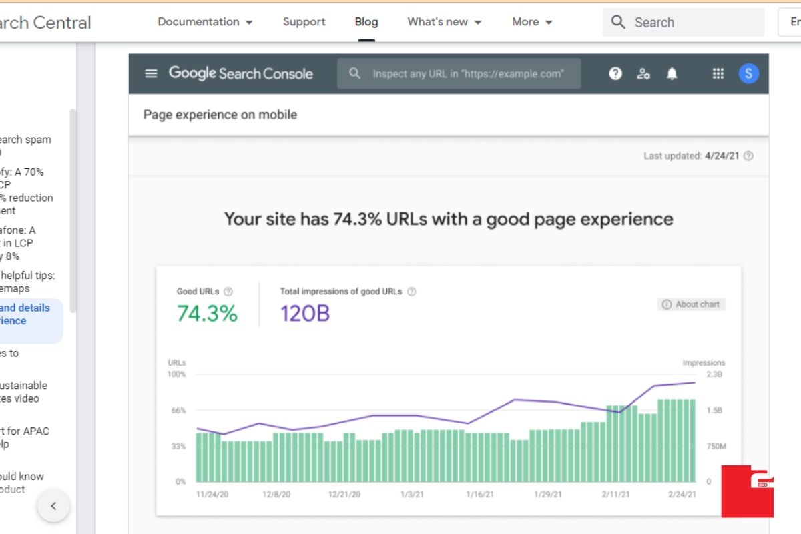Click the Search Central logo text
Screen dimensions: 801x534
pos(45,23)
